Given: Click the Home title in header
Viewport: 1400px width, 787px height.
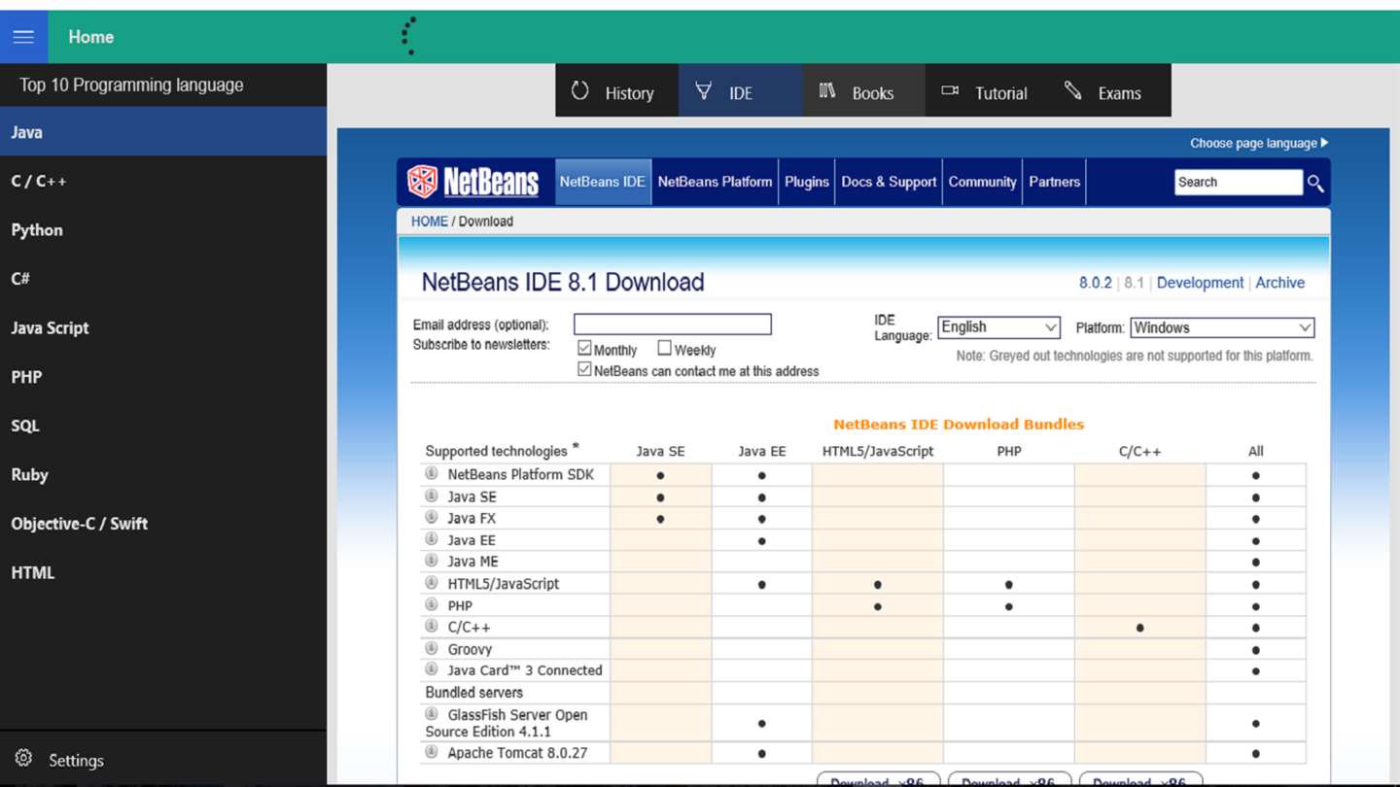Looking at the screenshot, I should [x=90, y=37].
